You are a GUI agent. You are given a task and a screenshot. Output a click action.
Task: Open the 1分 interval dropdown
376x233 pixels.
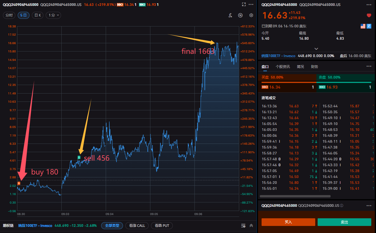coord(53,15)
